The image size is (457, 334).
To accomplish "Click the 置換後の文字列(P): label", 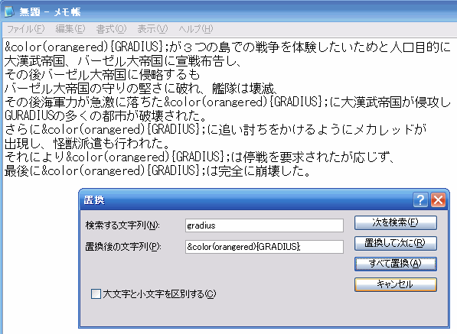I will (123, 247).
